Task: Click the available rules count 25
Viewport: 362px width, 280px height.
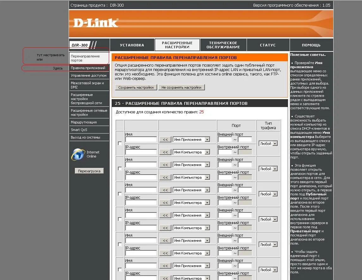Action: [201, 112]
